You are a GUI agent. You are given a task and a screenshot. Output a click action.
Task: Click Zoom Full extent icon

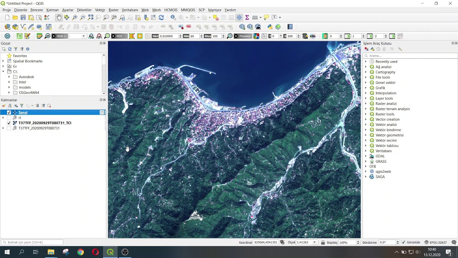[x=91, y=17]
